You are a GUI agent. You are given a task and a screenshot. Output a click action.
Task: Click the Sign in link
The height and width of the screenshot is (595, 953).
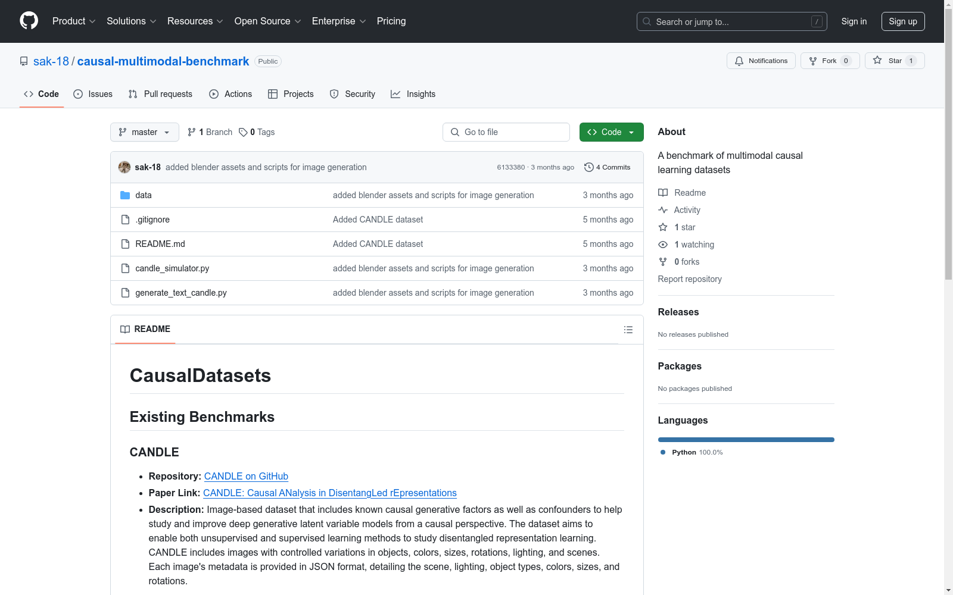pos(854,21)
